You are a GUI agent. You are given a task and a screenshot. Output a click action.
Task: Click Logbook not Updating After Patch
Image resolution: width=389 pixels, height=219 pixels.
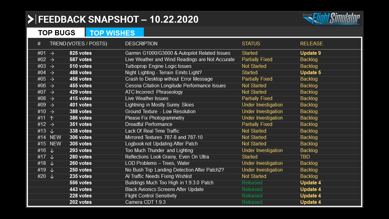coord(161,144)
